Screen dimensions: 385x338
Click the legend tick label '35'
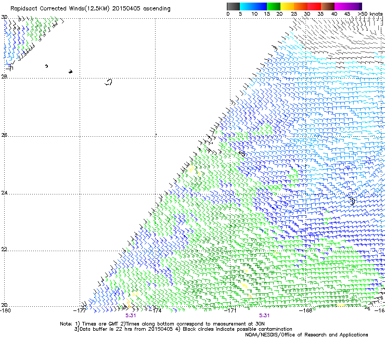click(320, 14)
